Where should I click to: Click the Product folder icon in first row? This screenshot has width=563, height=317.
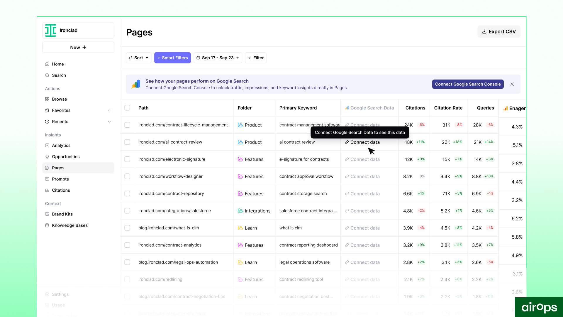click(x=240, y=125)
